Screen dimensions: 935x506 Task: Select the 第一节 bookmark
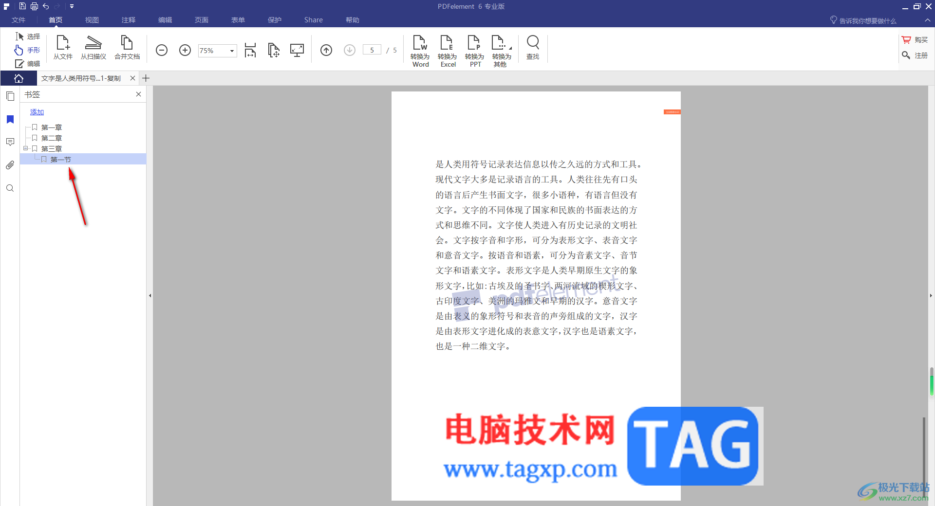(61, 160)
